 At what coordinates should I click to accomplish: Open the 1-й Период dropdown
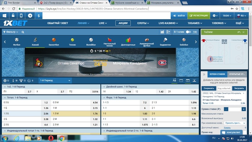[55, 81]
